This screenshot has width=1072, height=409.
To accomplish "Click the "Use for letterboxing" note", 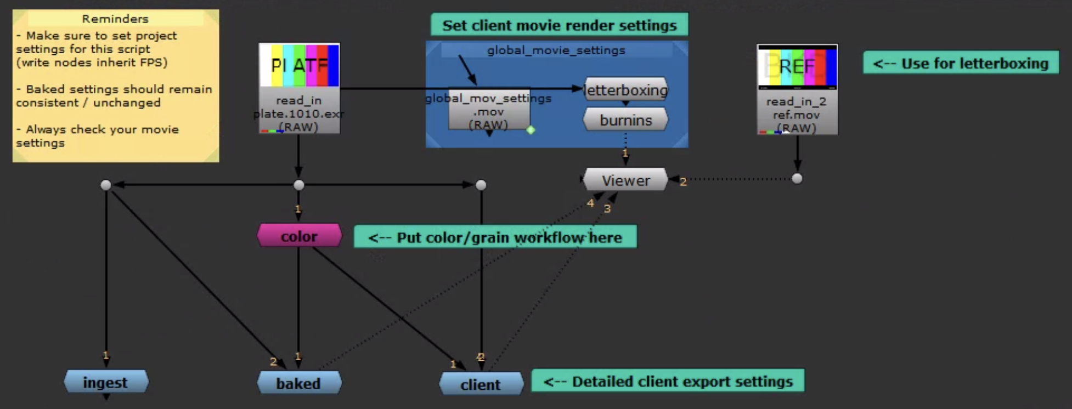I will [960, 63].
